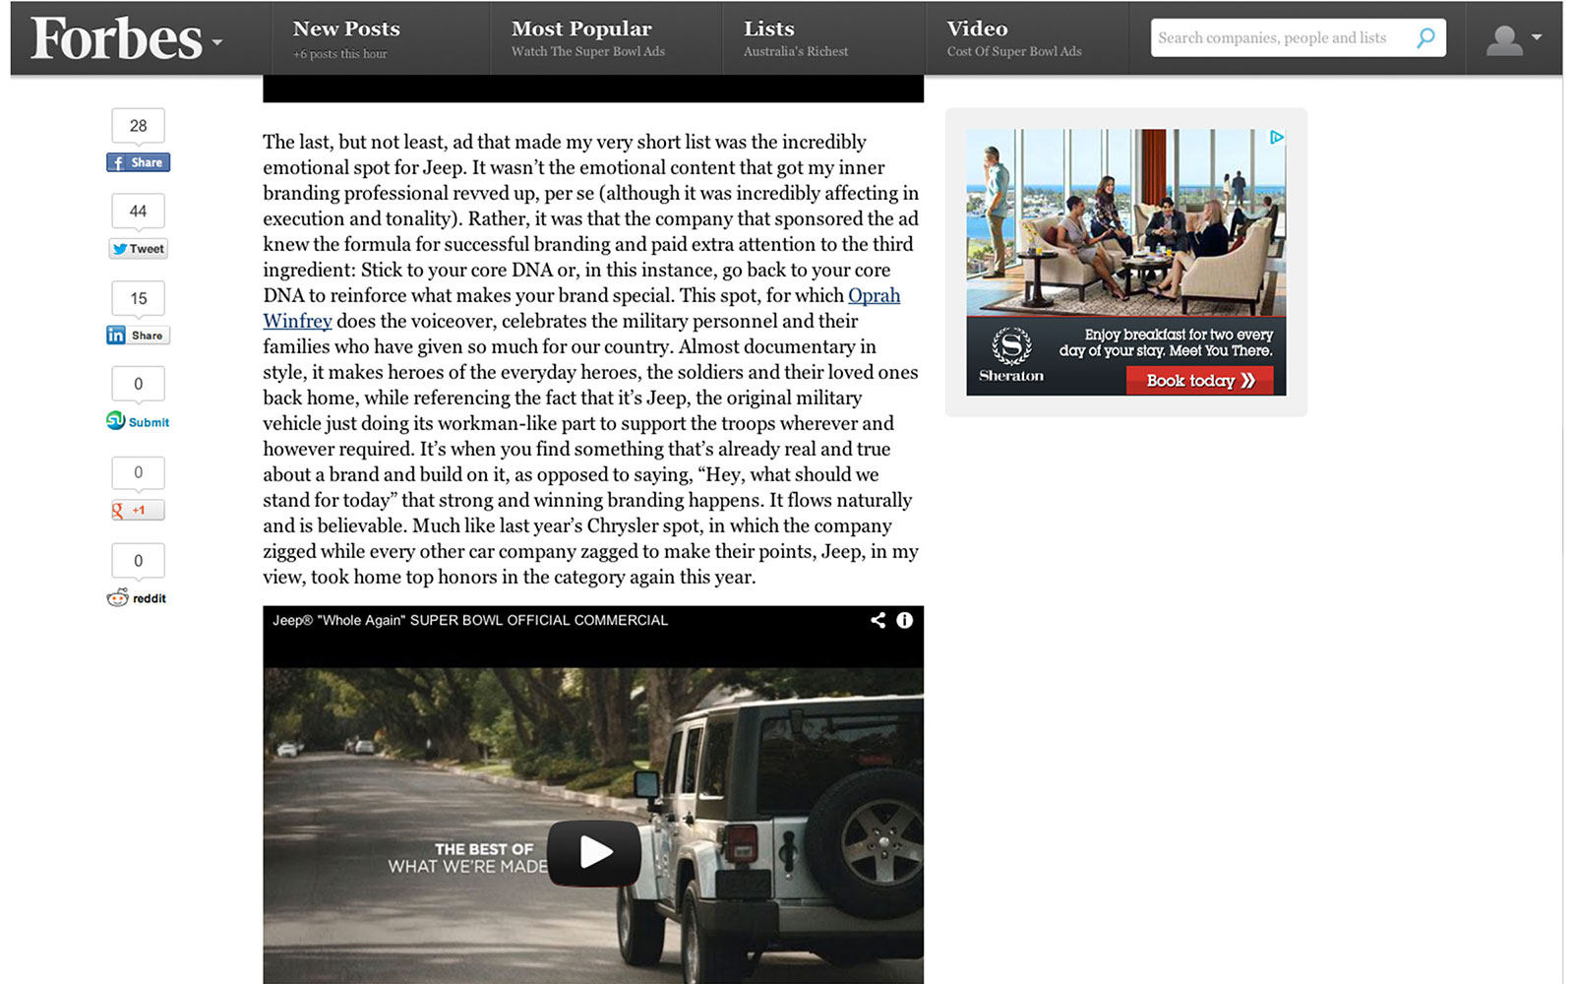Open the user account dropdown
This screenshot has height=984, width=1574.
[1513, 39]
